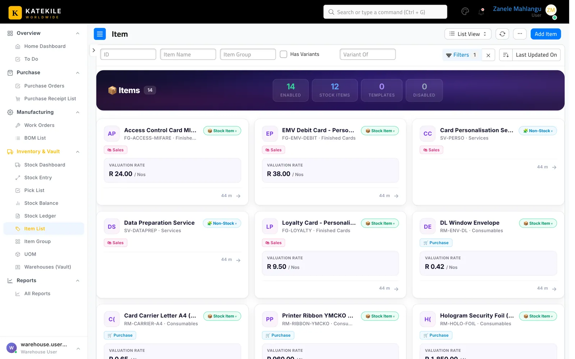Screen dimensions: 575x359
Task: Toggle the blue sidebar menu icon
Action: coord(100,34)
